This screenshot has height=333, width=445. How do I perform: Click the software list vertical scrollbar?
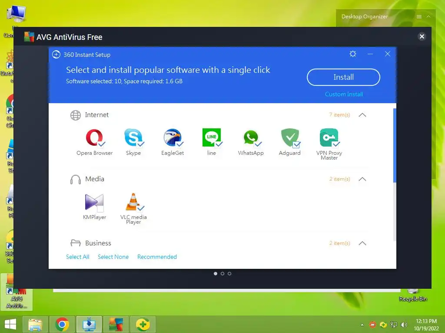coord(395,146)
